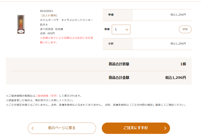Viewport: 201px width, 139px height.
Task: Click the 商品合計数量 label
Action: 119,64
